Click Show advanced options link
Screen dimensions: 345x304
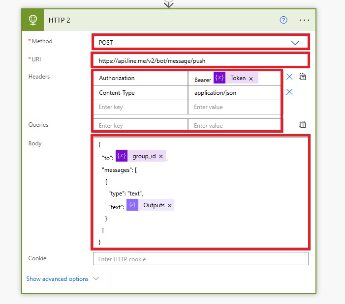click(x=58, y=279)
